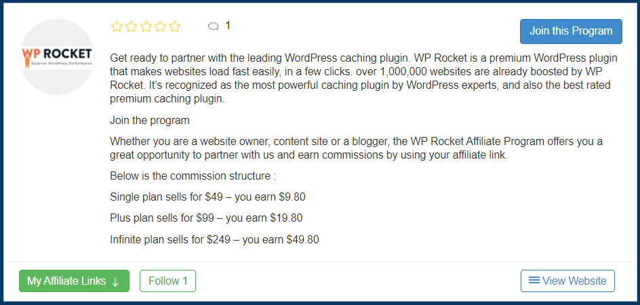Click the fourth rating star
This screenshot has height=305, width=640.
pos(160,26)
